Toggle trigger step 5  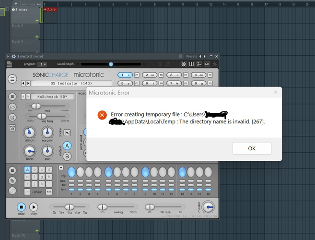[x=108, y=172]
